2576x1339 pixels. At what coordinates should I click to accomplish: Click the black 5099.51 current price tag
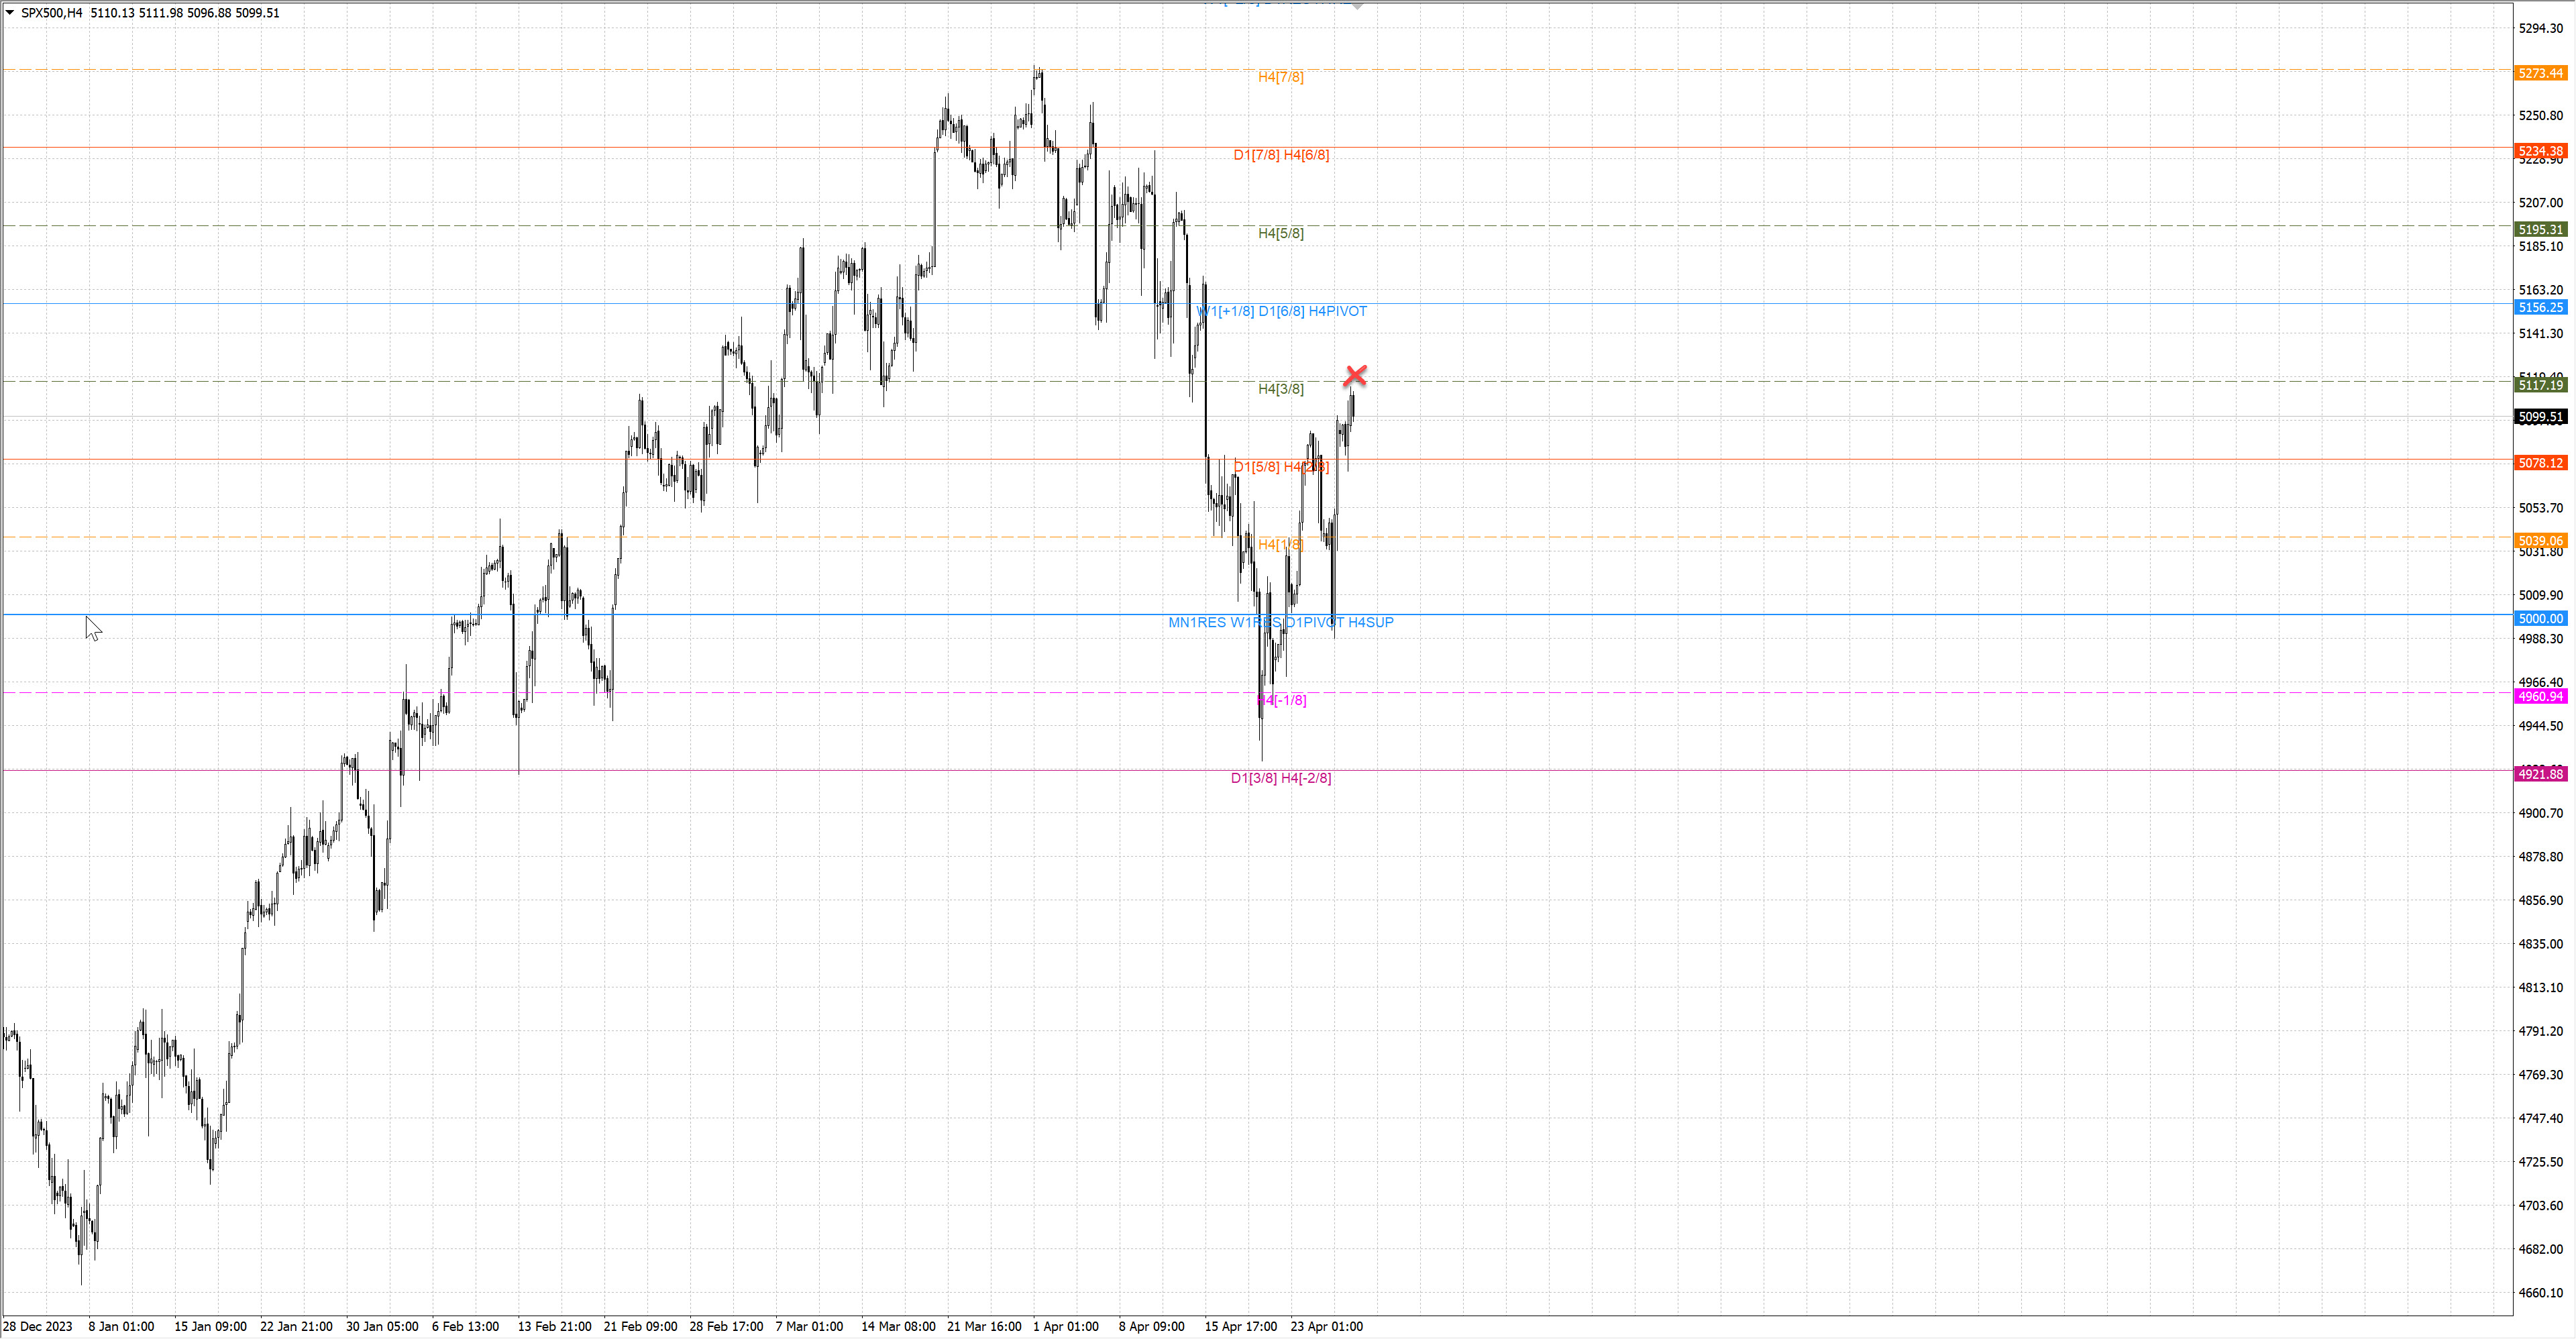tap(2540, 417)
